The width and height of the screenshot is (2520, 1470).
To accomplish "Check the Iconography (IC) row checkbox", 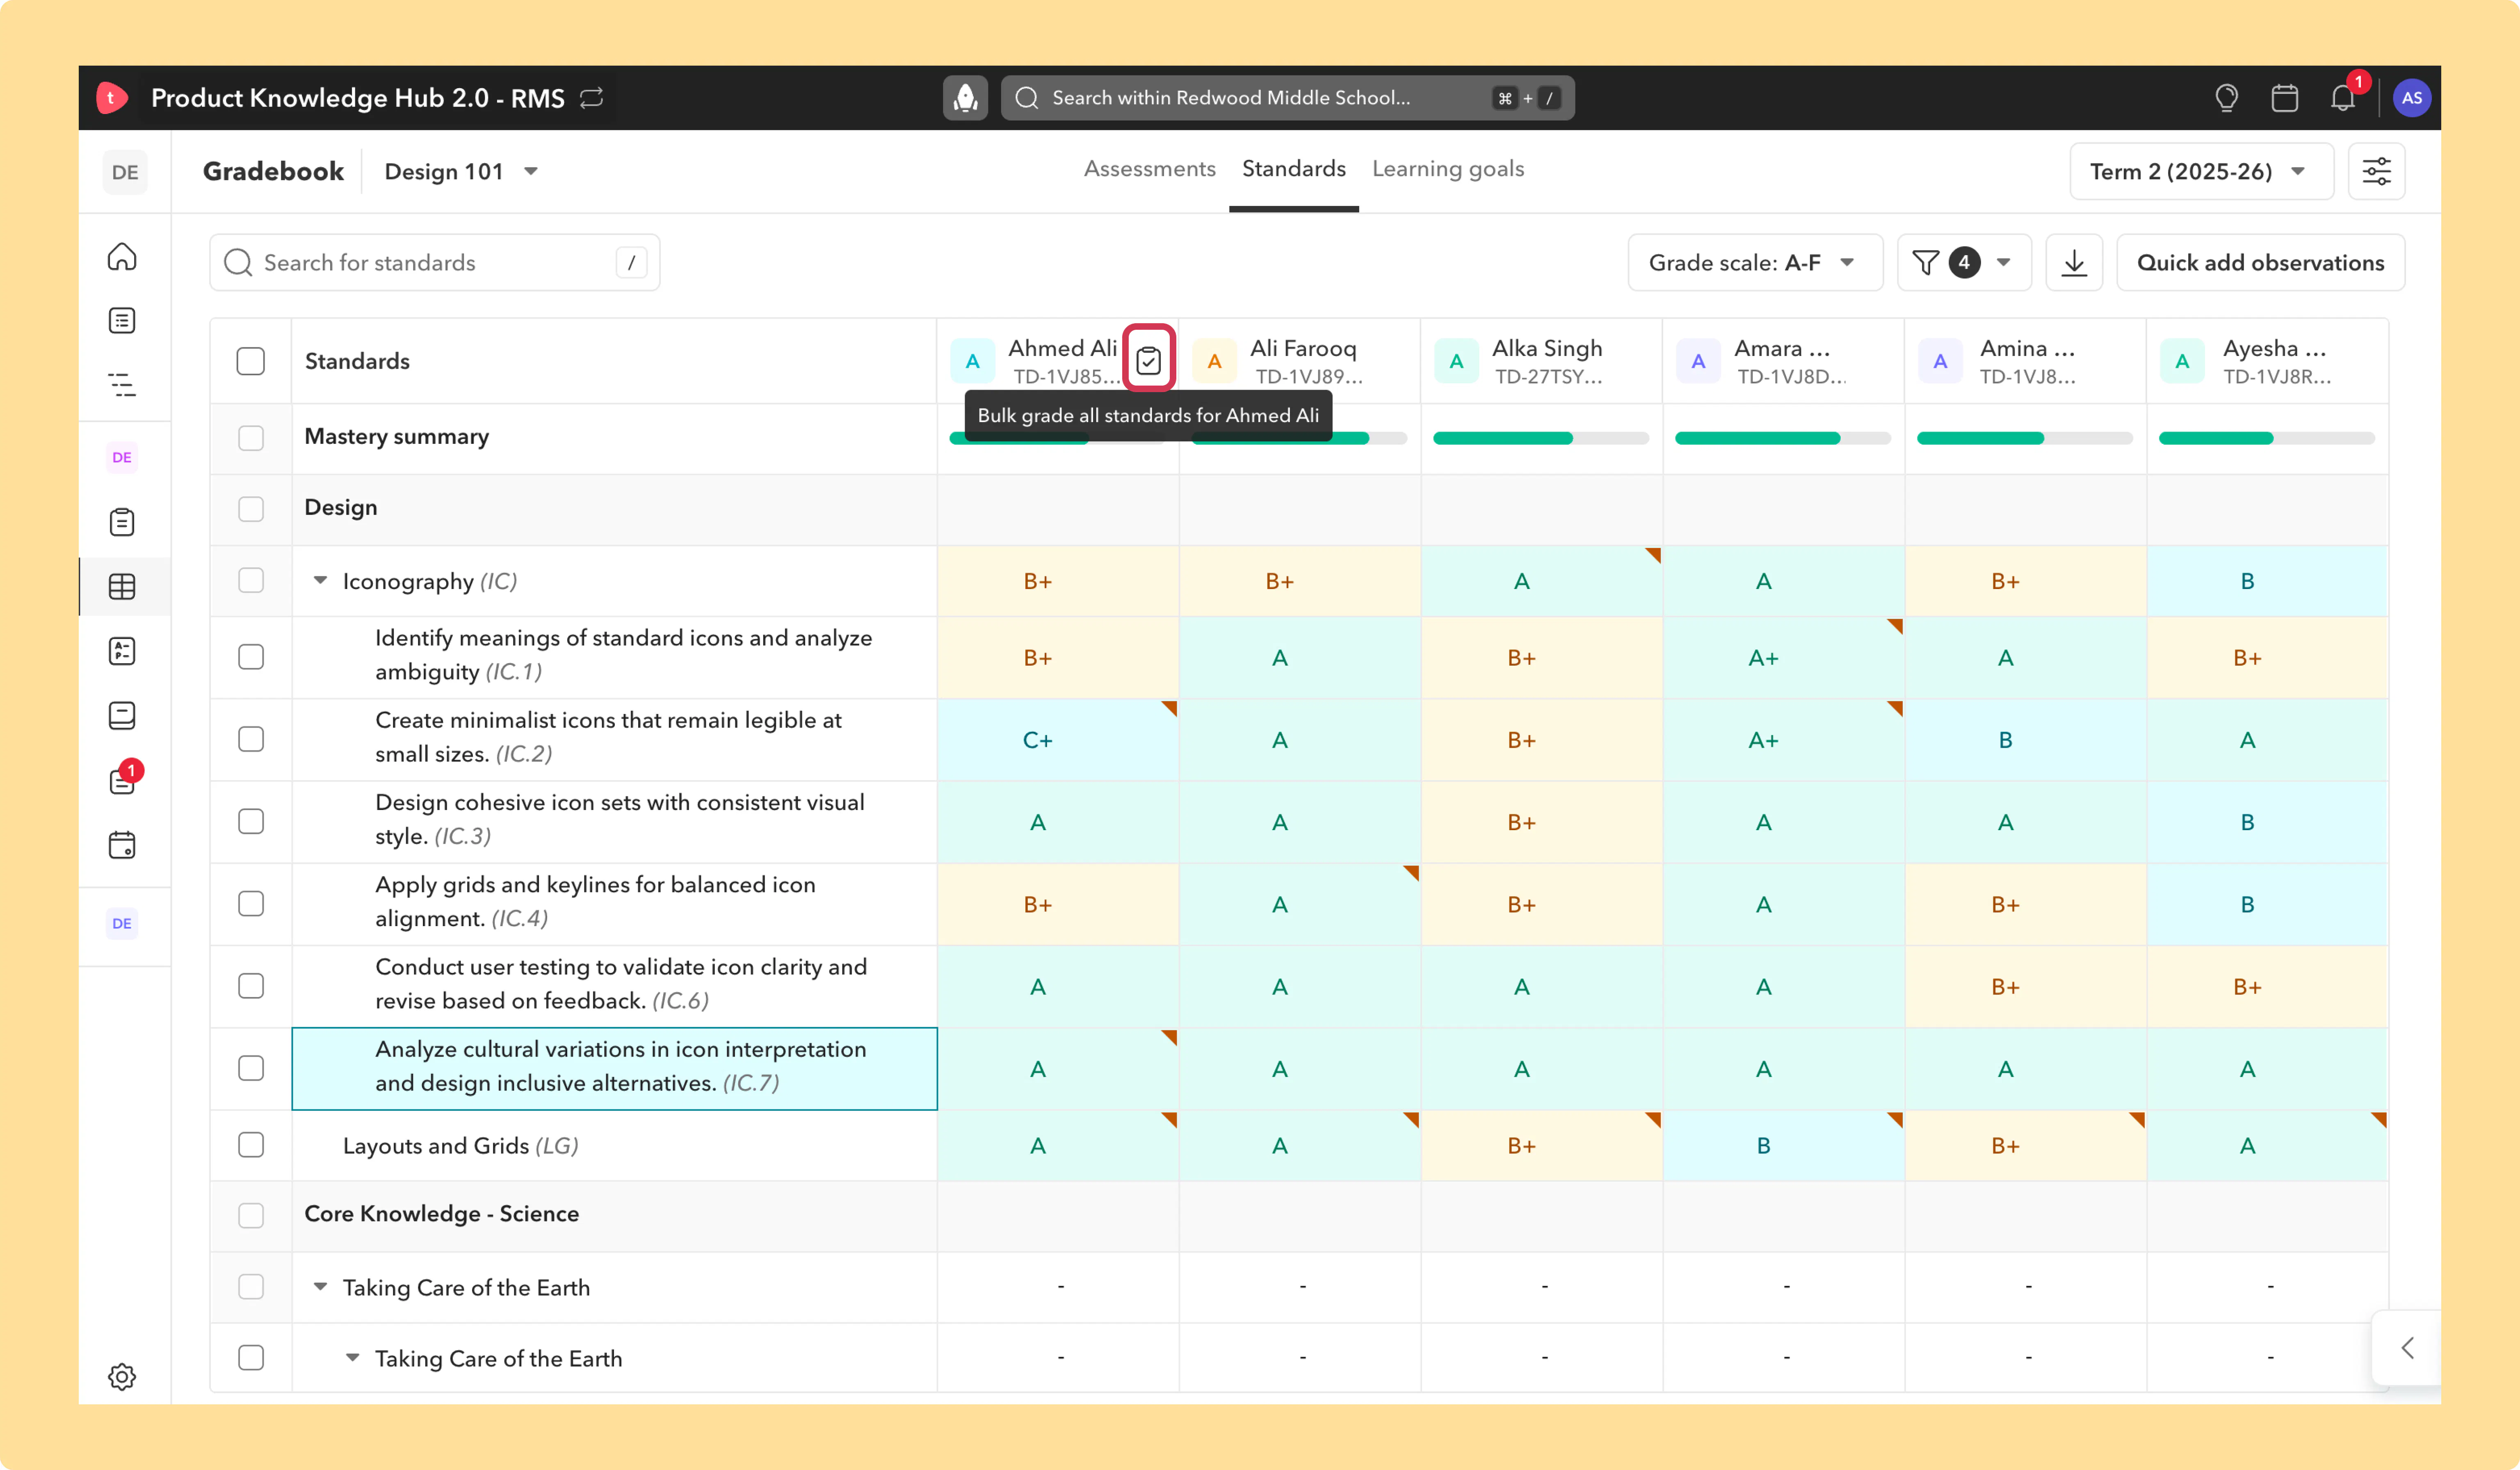I will tap(251, 580).
